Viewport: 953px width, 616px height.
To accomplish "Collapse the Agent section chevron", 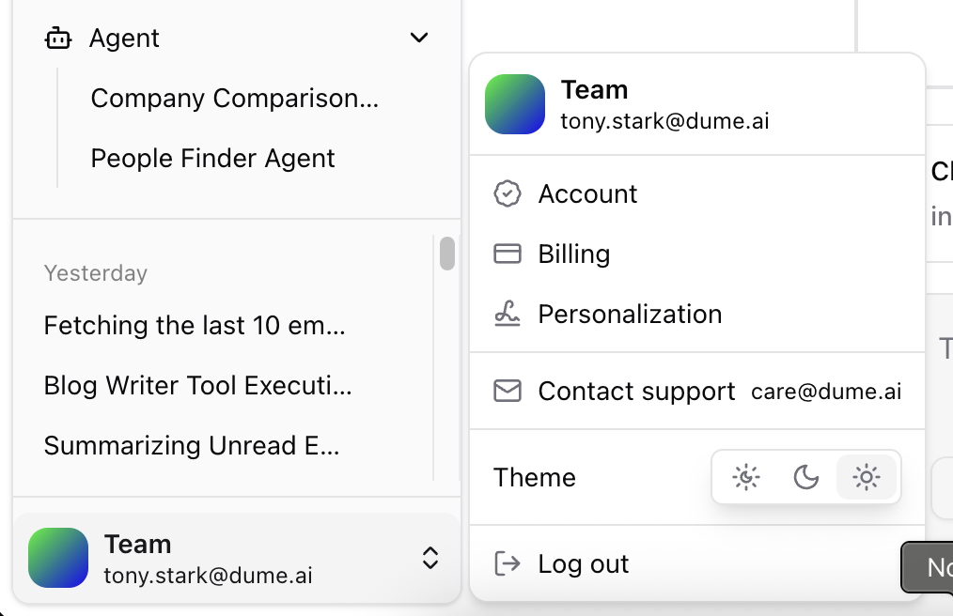I will (419, 38).
